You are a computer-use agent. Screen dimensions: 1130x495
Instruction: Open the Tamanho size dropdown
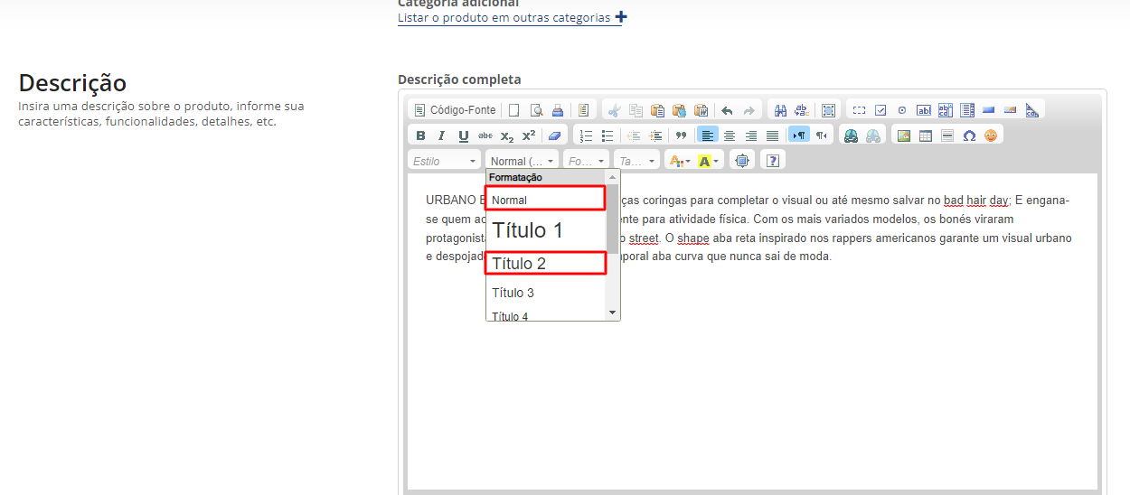click(x=636, y=161)
